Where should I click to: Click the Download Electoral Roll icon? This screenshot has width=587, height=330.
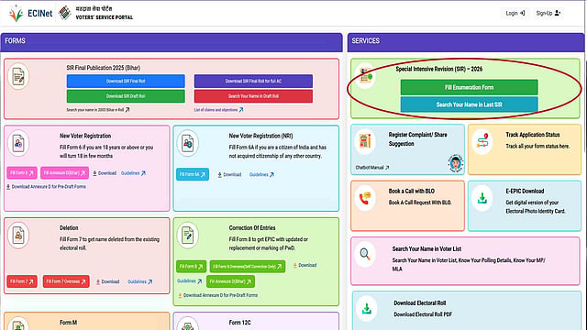[x=367, y=309]
